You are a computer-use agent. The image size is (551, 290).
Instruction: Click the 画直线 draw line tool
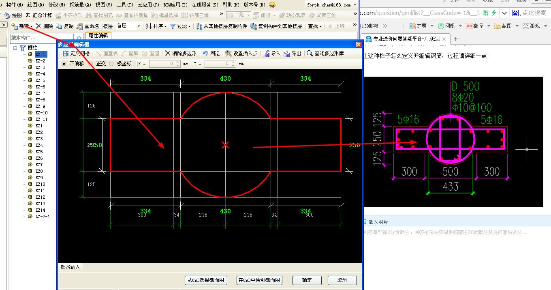pos(107,54)
